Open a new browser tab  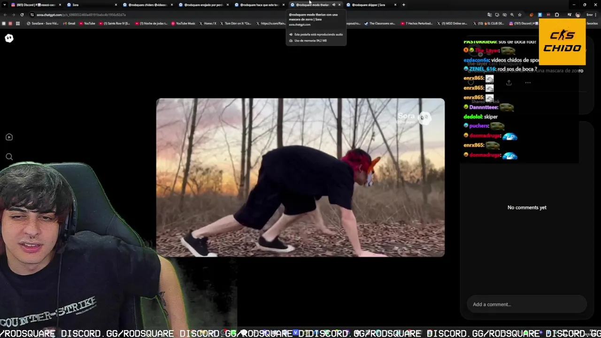click(404, 5)
